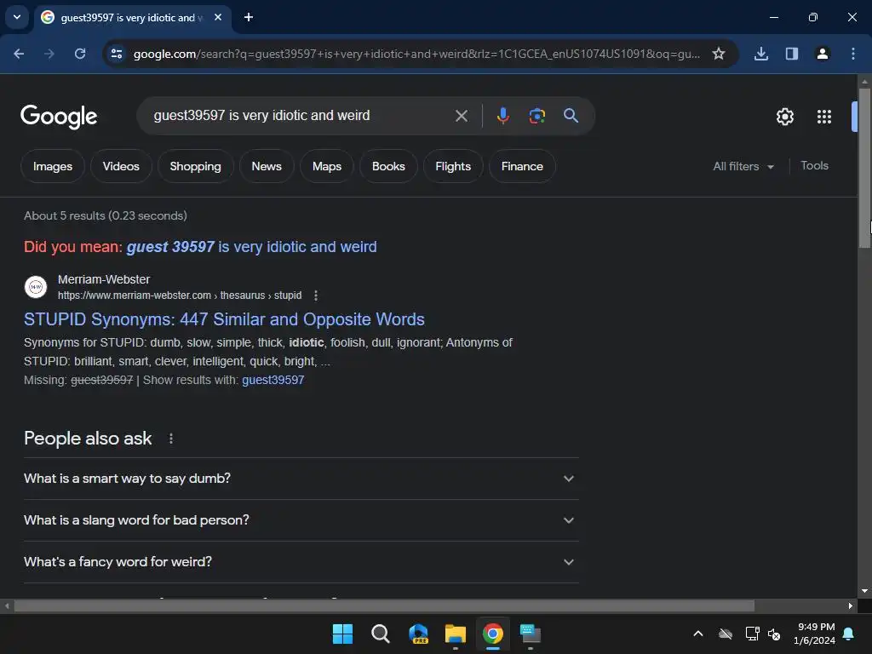Expand 'What is a smart way to say dumb?'
The image size is (872, 654).
pos(301,479)
